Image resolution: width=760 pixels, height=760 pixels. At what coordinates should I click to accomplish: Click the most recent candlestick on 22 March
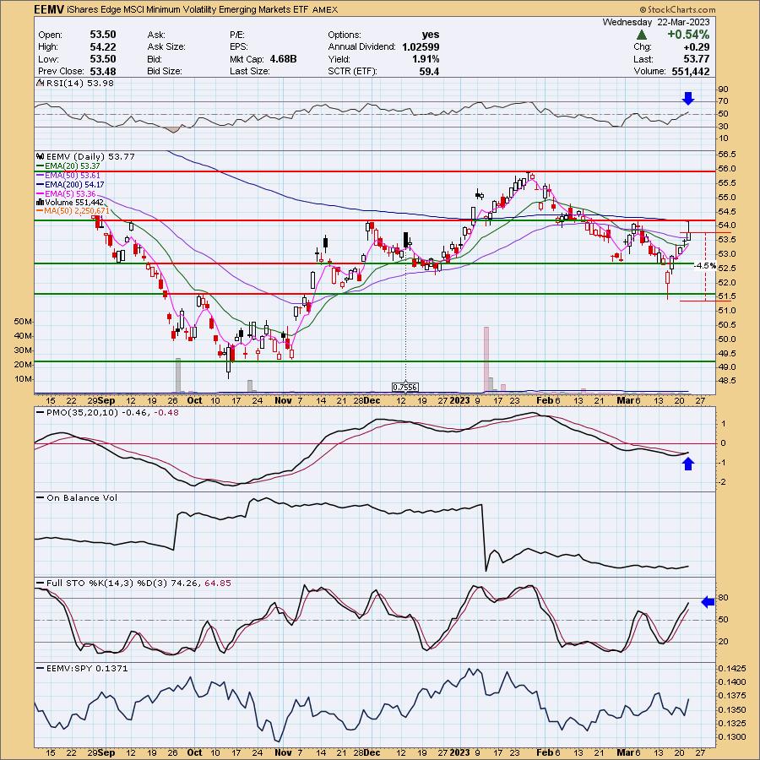point(689,231)
